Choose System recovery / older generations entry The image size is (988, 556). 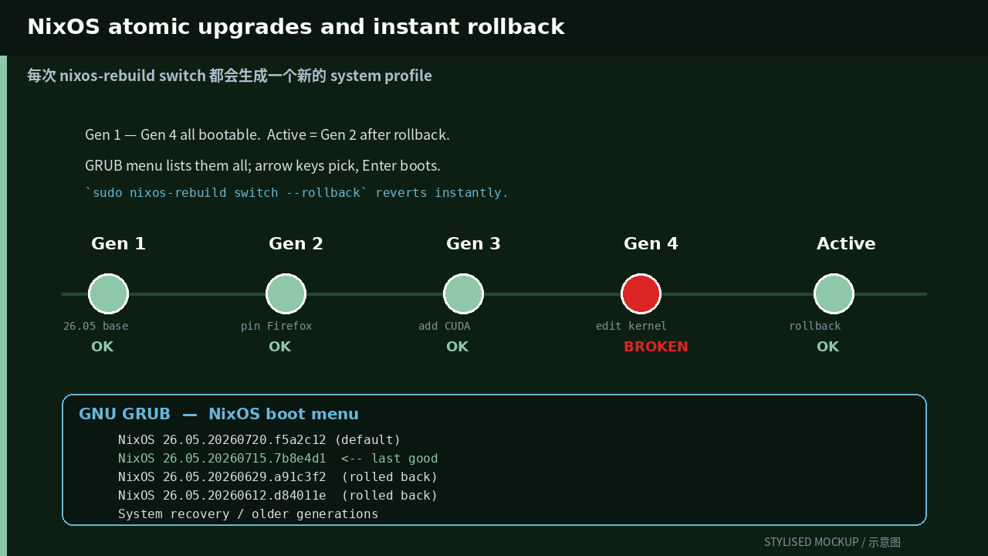(x=248, y=514)
